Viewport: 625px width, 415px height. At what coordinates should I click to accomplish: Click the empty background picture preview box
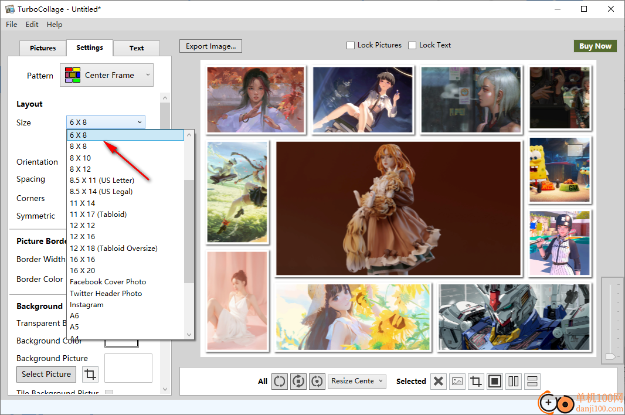(x=128, y=368)
